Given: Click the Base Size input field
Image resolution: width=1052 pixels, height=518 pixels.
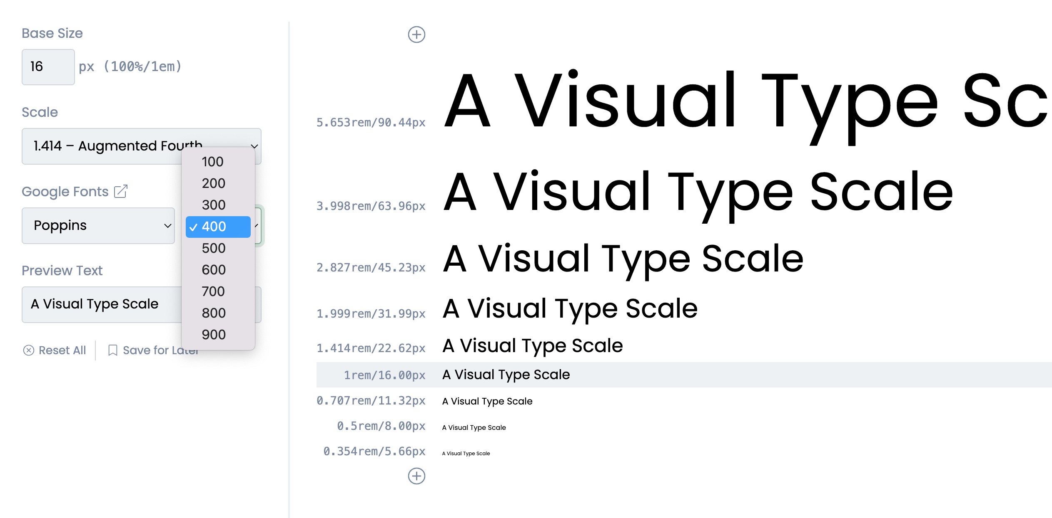Looking at the screenshot, I should [48, 67].
